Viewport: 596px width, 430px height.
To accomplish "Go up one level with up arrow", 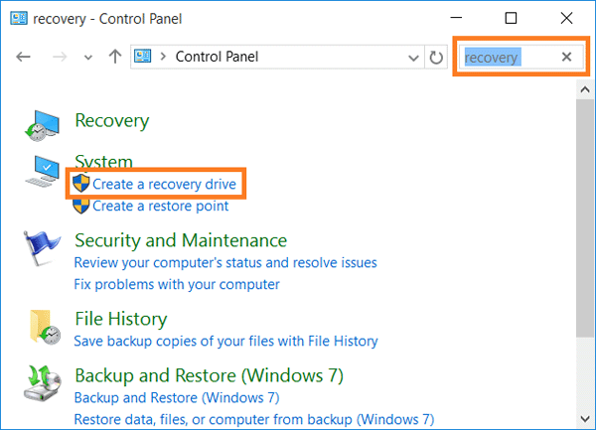I will click(x=115, y=57).
